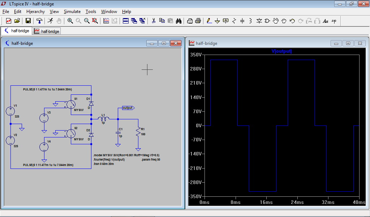Select the Cut scissors tool
The width and height of the screenshot is (370, 217).
point(154,21)
